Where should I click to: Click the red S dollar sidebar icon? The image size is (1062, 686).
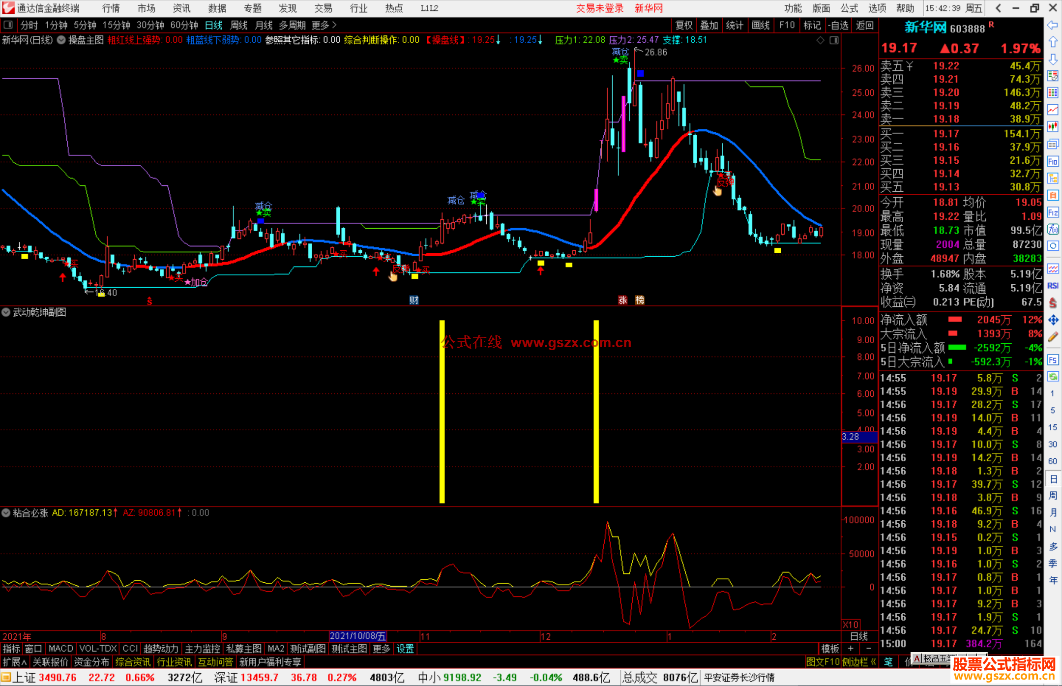(1053, 303)
